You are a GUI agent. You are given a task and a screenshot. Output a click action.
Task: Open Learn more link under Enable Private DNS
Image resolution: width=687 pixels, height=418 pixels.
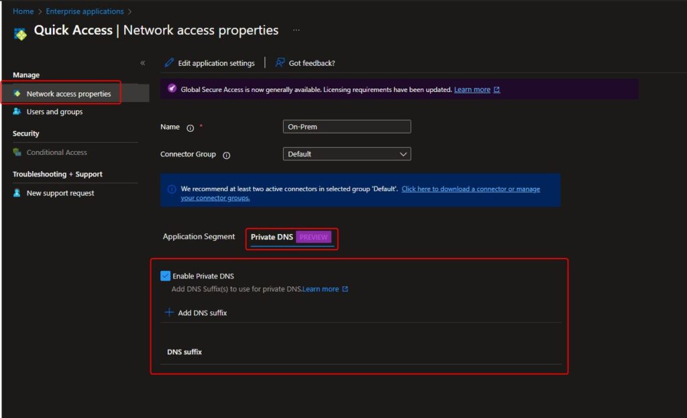(x=321, y=289)
